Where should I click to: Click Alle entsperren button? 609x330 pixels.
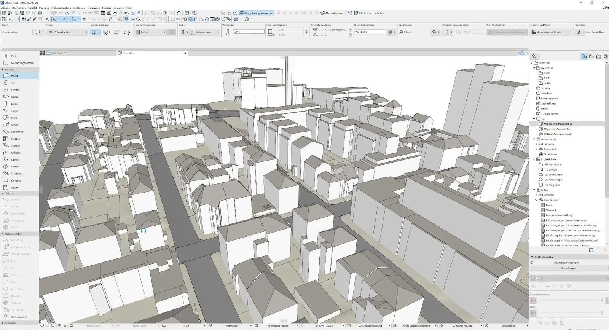pos(333,13)
